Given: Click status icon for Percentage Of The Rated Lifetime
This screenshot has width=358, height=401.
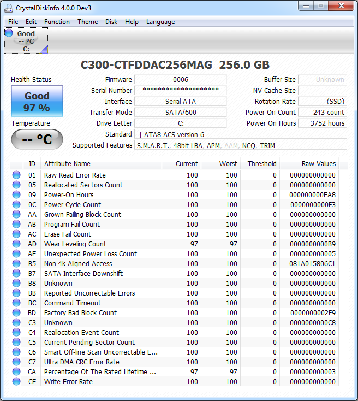Looking at the screenshot, I should (x=16, y=371).
